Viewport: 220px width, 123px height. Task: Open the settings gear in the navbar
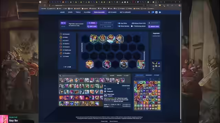(x=160, y=12)
